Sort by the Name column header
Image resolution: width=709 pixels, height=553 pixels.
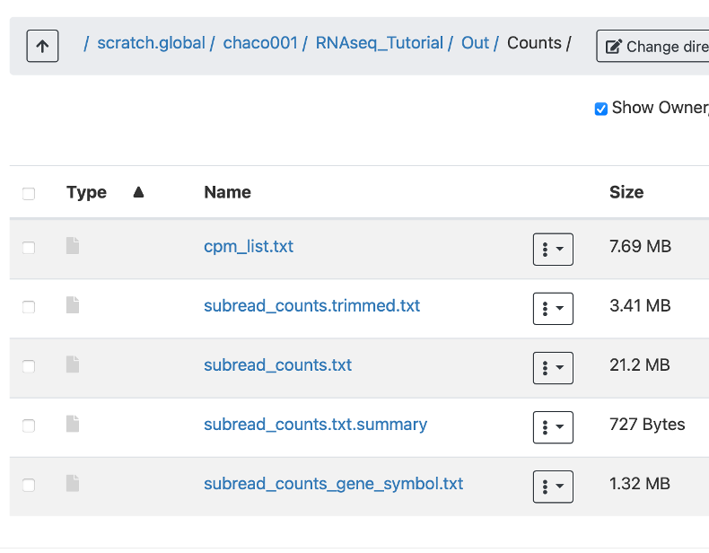[227, 192]
